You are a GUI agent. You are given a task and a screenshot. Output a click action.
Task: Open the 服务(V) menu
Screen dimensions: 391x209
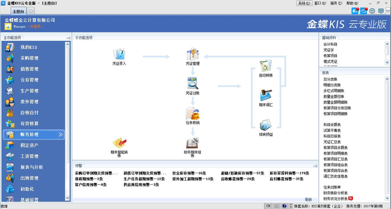click(336, 3)
